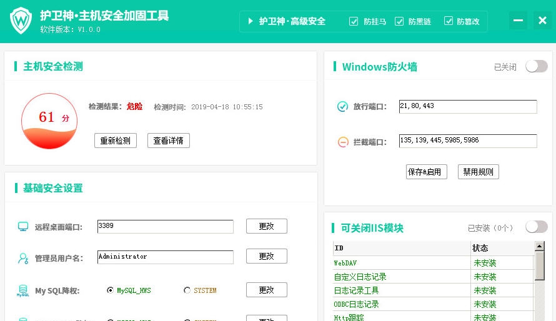
Task: Click the IIS module list scrollbar thumb
Action: 539,265
